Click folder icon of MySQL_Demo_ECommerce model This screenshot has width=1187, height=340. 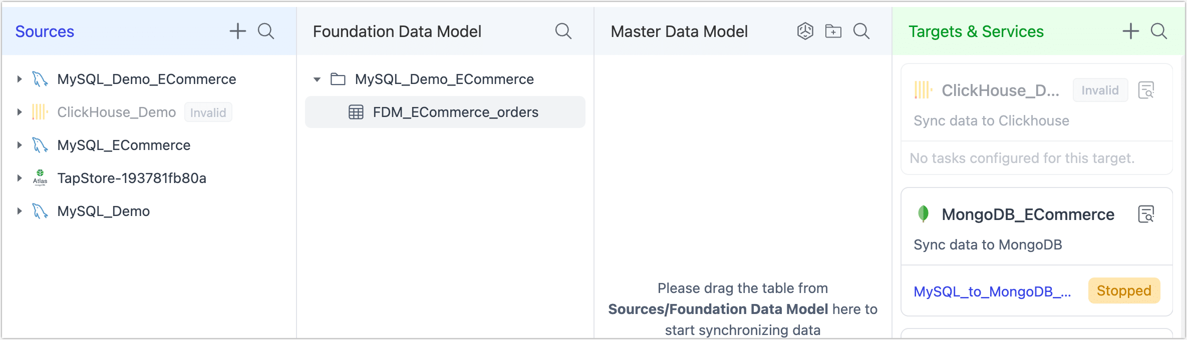click(338, 79)
